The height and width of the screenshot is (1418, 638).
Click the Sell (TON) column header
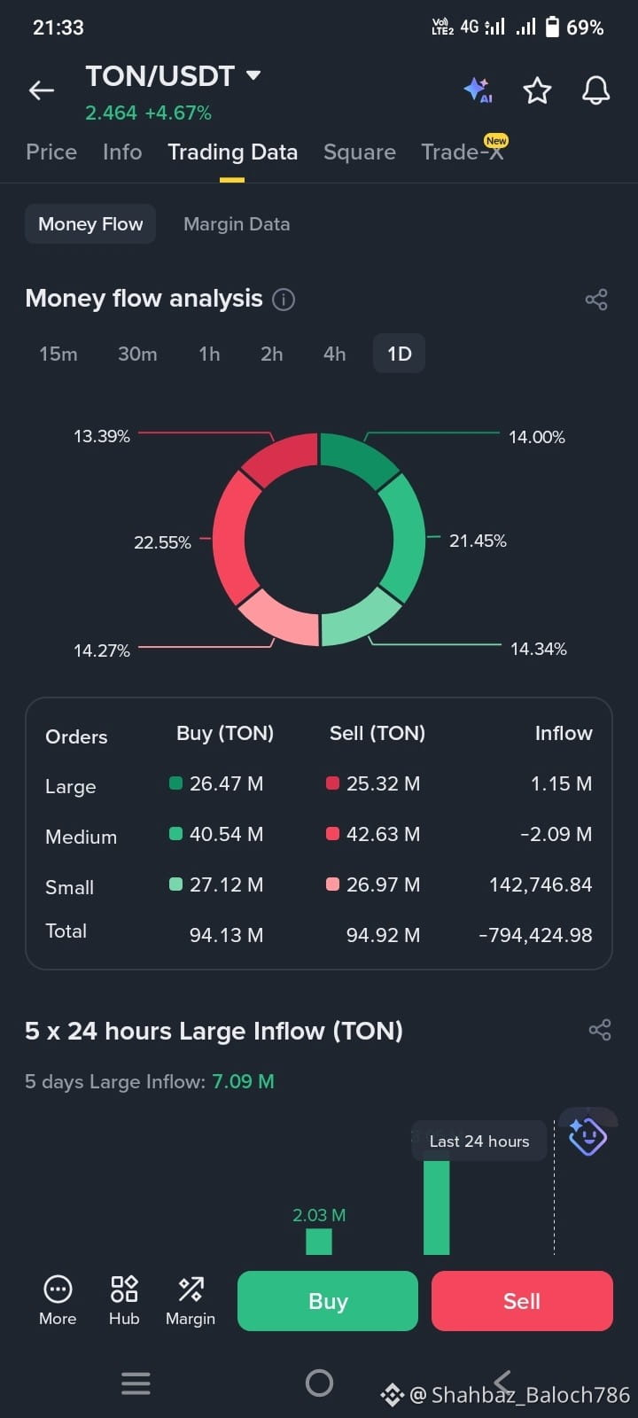[x=377, y=733]
